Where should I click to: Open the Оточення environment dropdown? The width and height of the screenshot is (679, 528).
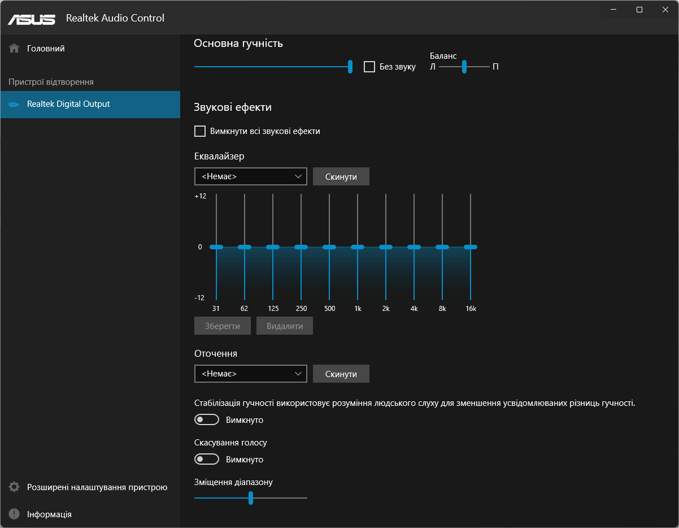pyautogui.click(x=250, y=373)
